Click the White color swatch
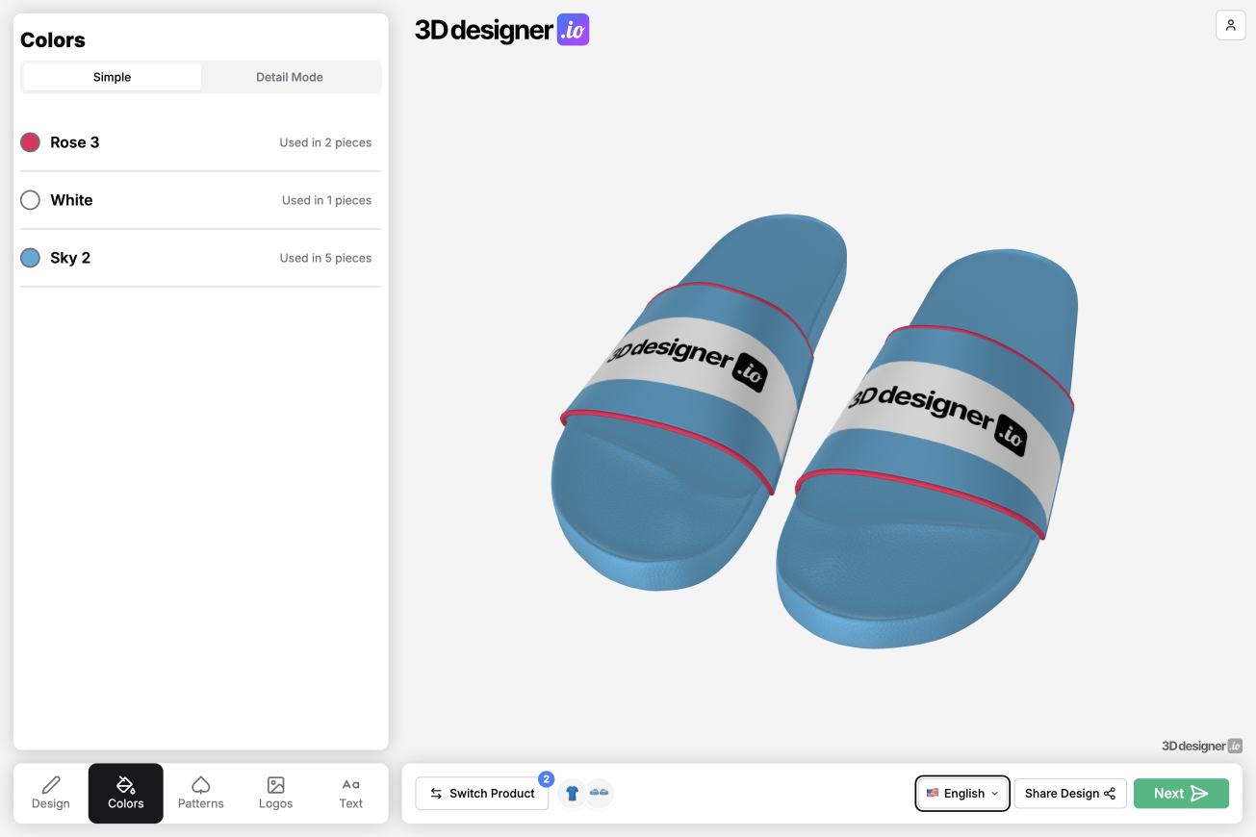 click(31, 200)
